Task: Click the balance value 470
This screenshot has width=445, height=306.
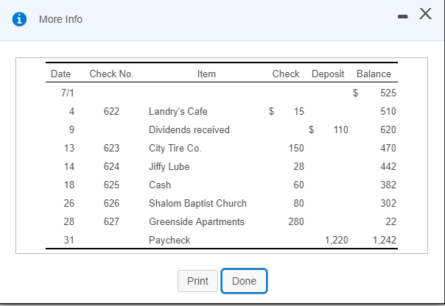Action: 388,148
